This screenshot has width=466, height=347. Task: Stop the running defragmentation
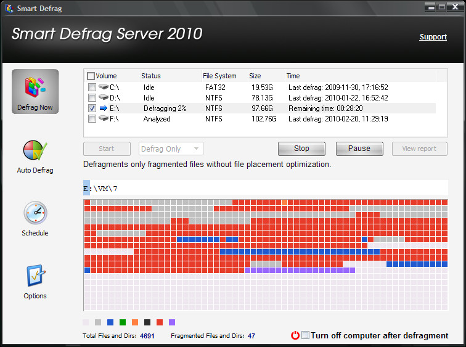(x=301, y=149)
